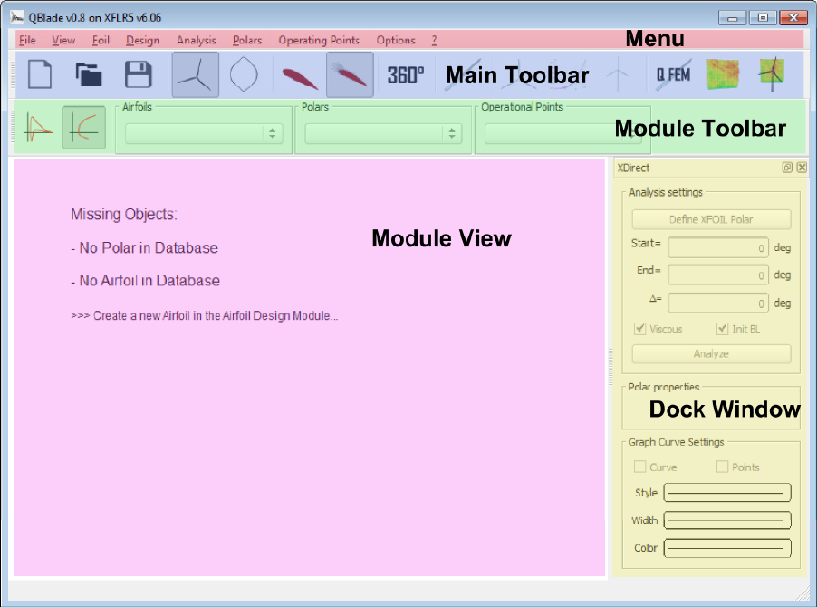Open the wind turbine simulation icon
Viewport: 817px width, 607px height.
pyautogui.click(x=772, y=74)
